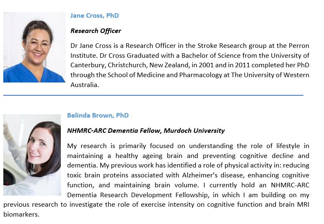Click 'maintaining brain volume' phrase
Image resolution: width=324 pixels, height=224 pixels.
click(156, 185)
